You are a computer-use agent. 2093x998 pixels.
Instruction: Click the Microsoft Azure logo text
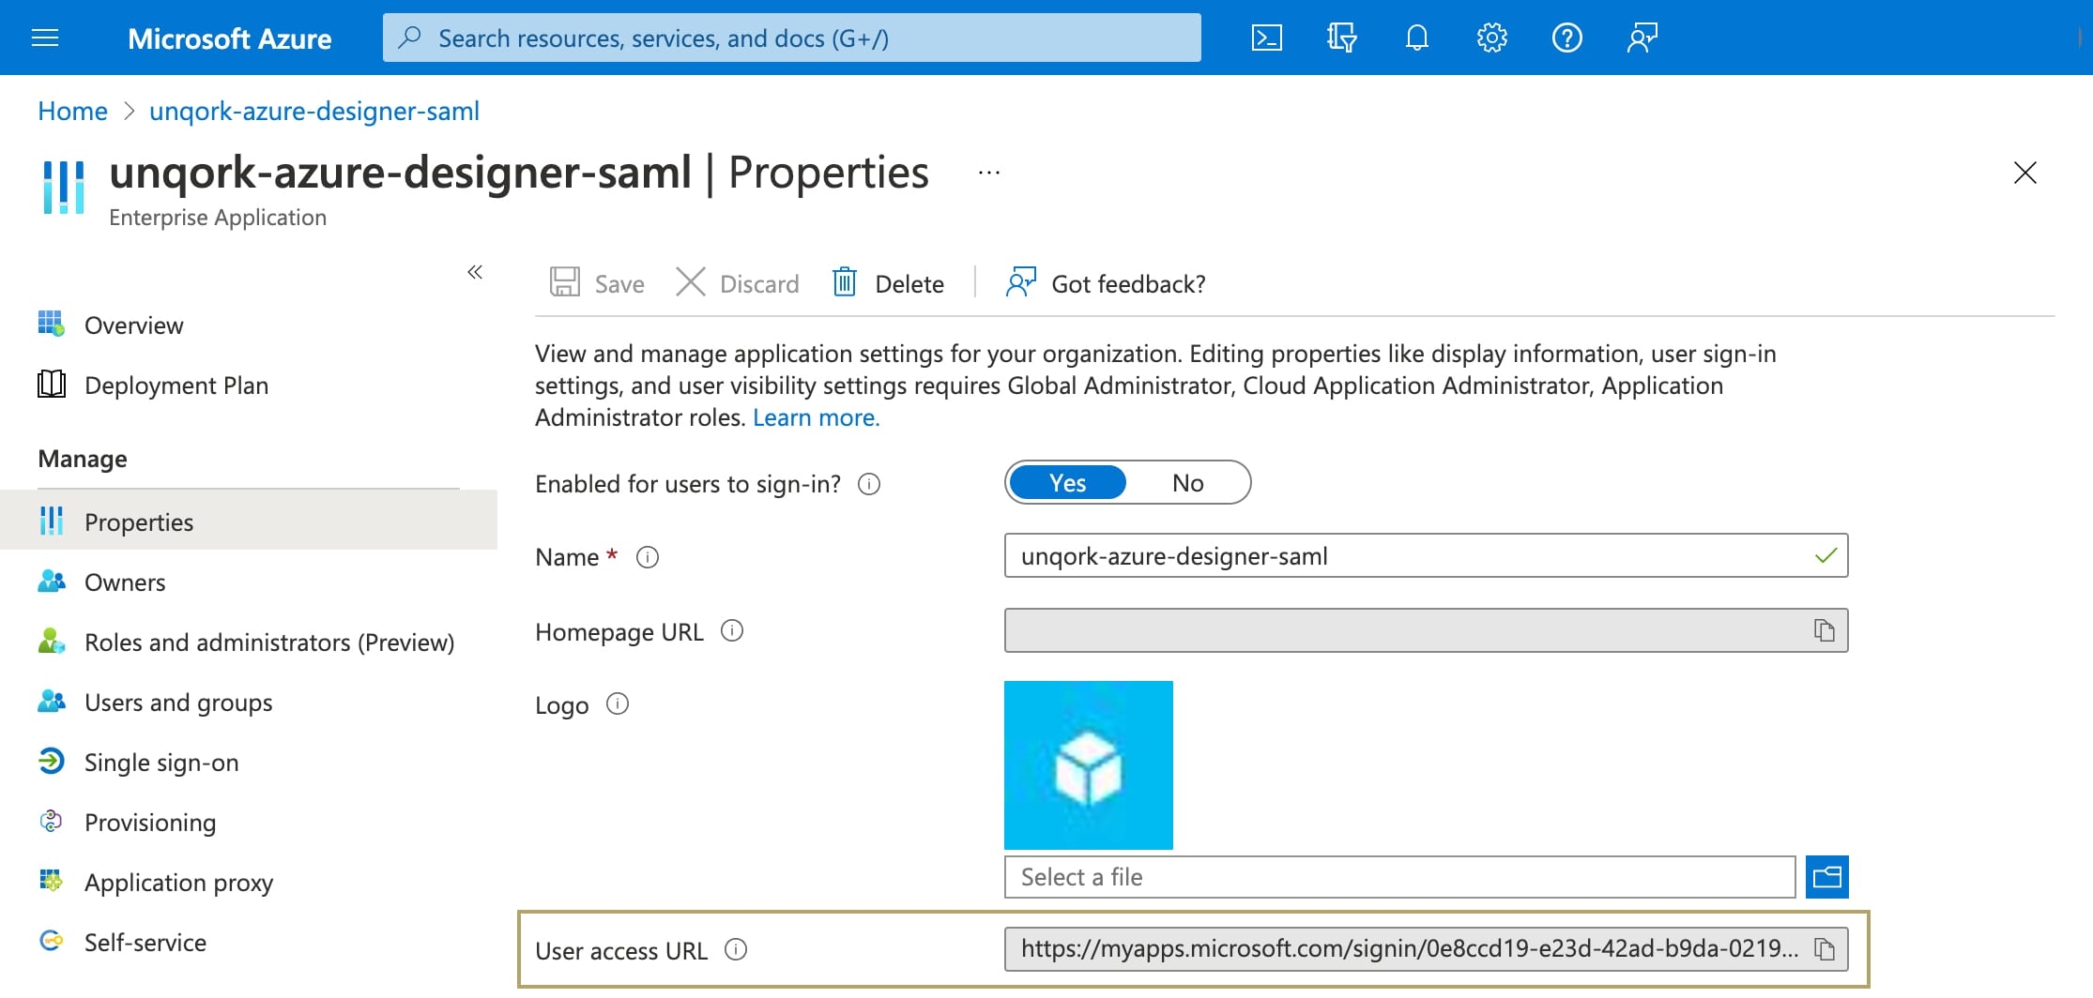[x=230, y=38]
